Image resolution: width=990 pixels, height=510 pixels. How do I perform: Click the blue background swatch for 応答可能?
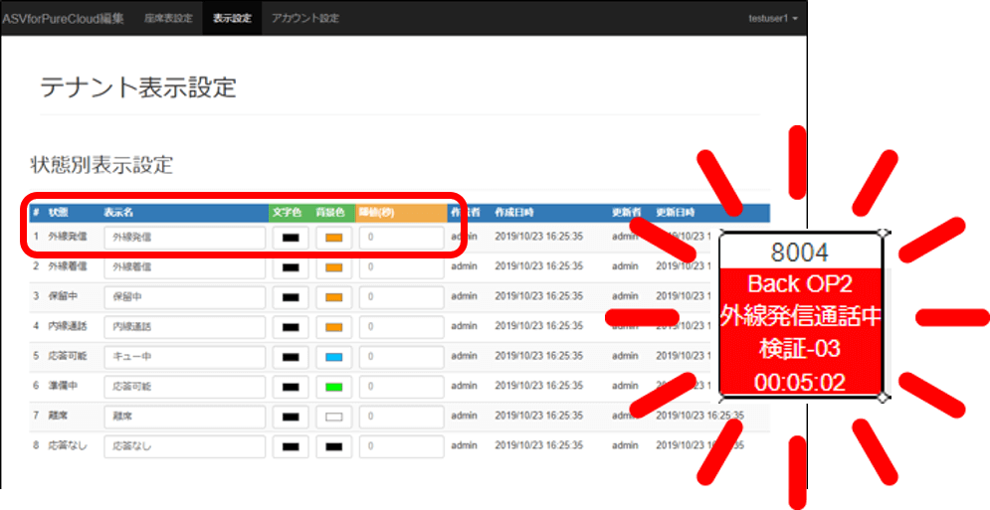click(333, 357)
